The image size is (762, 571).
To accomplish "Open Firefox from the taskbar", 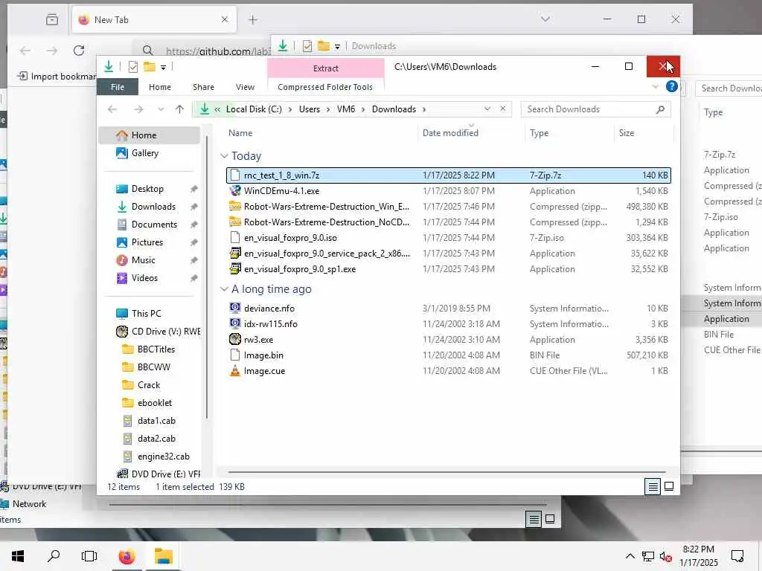I will click(x=127, y=556).
